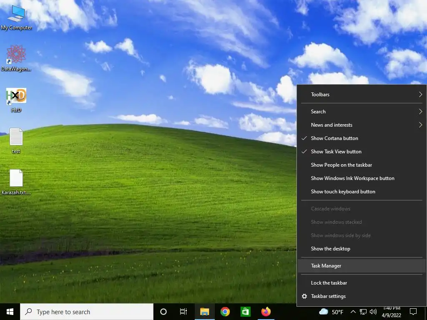Viewport: 427px width, 320px height.
Task: Expand the Search submenu
Action: click(x=362, y=112)
